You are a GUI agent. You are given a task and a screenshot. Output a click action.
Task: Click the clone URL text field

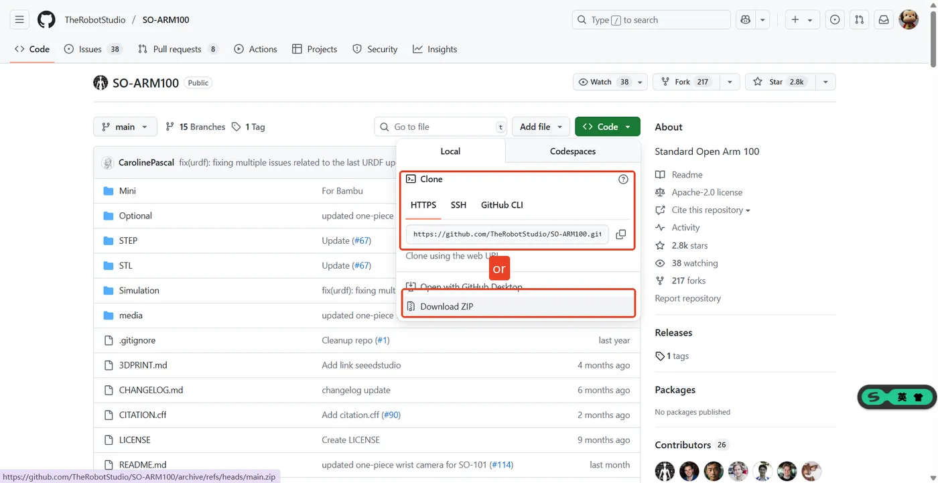(x=507, y=234)
